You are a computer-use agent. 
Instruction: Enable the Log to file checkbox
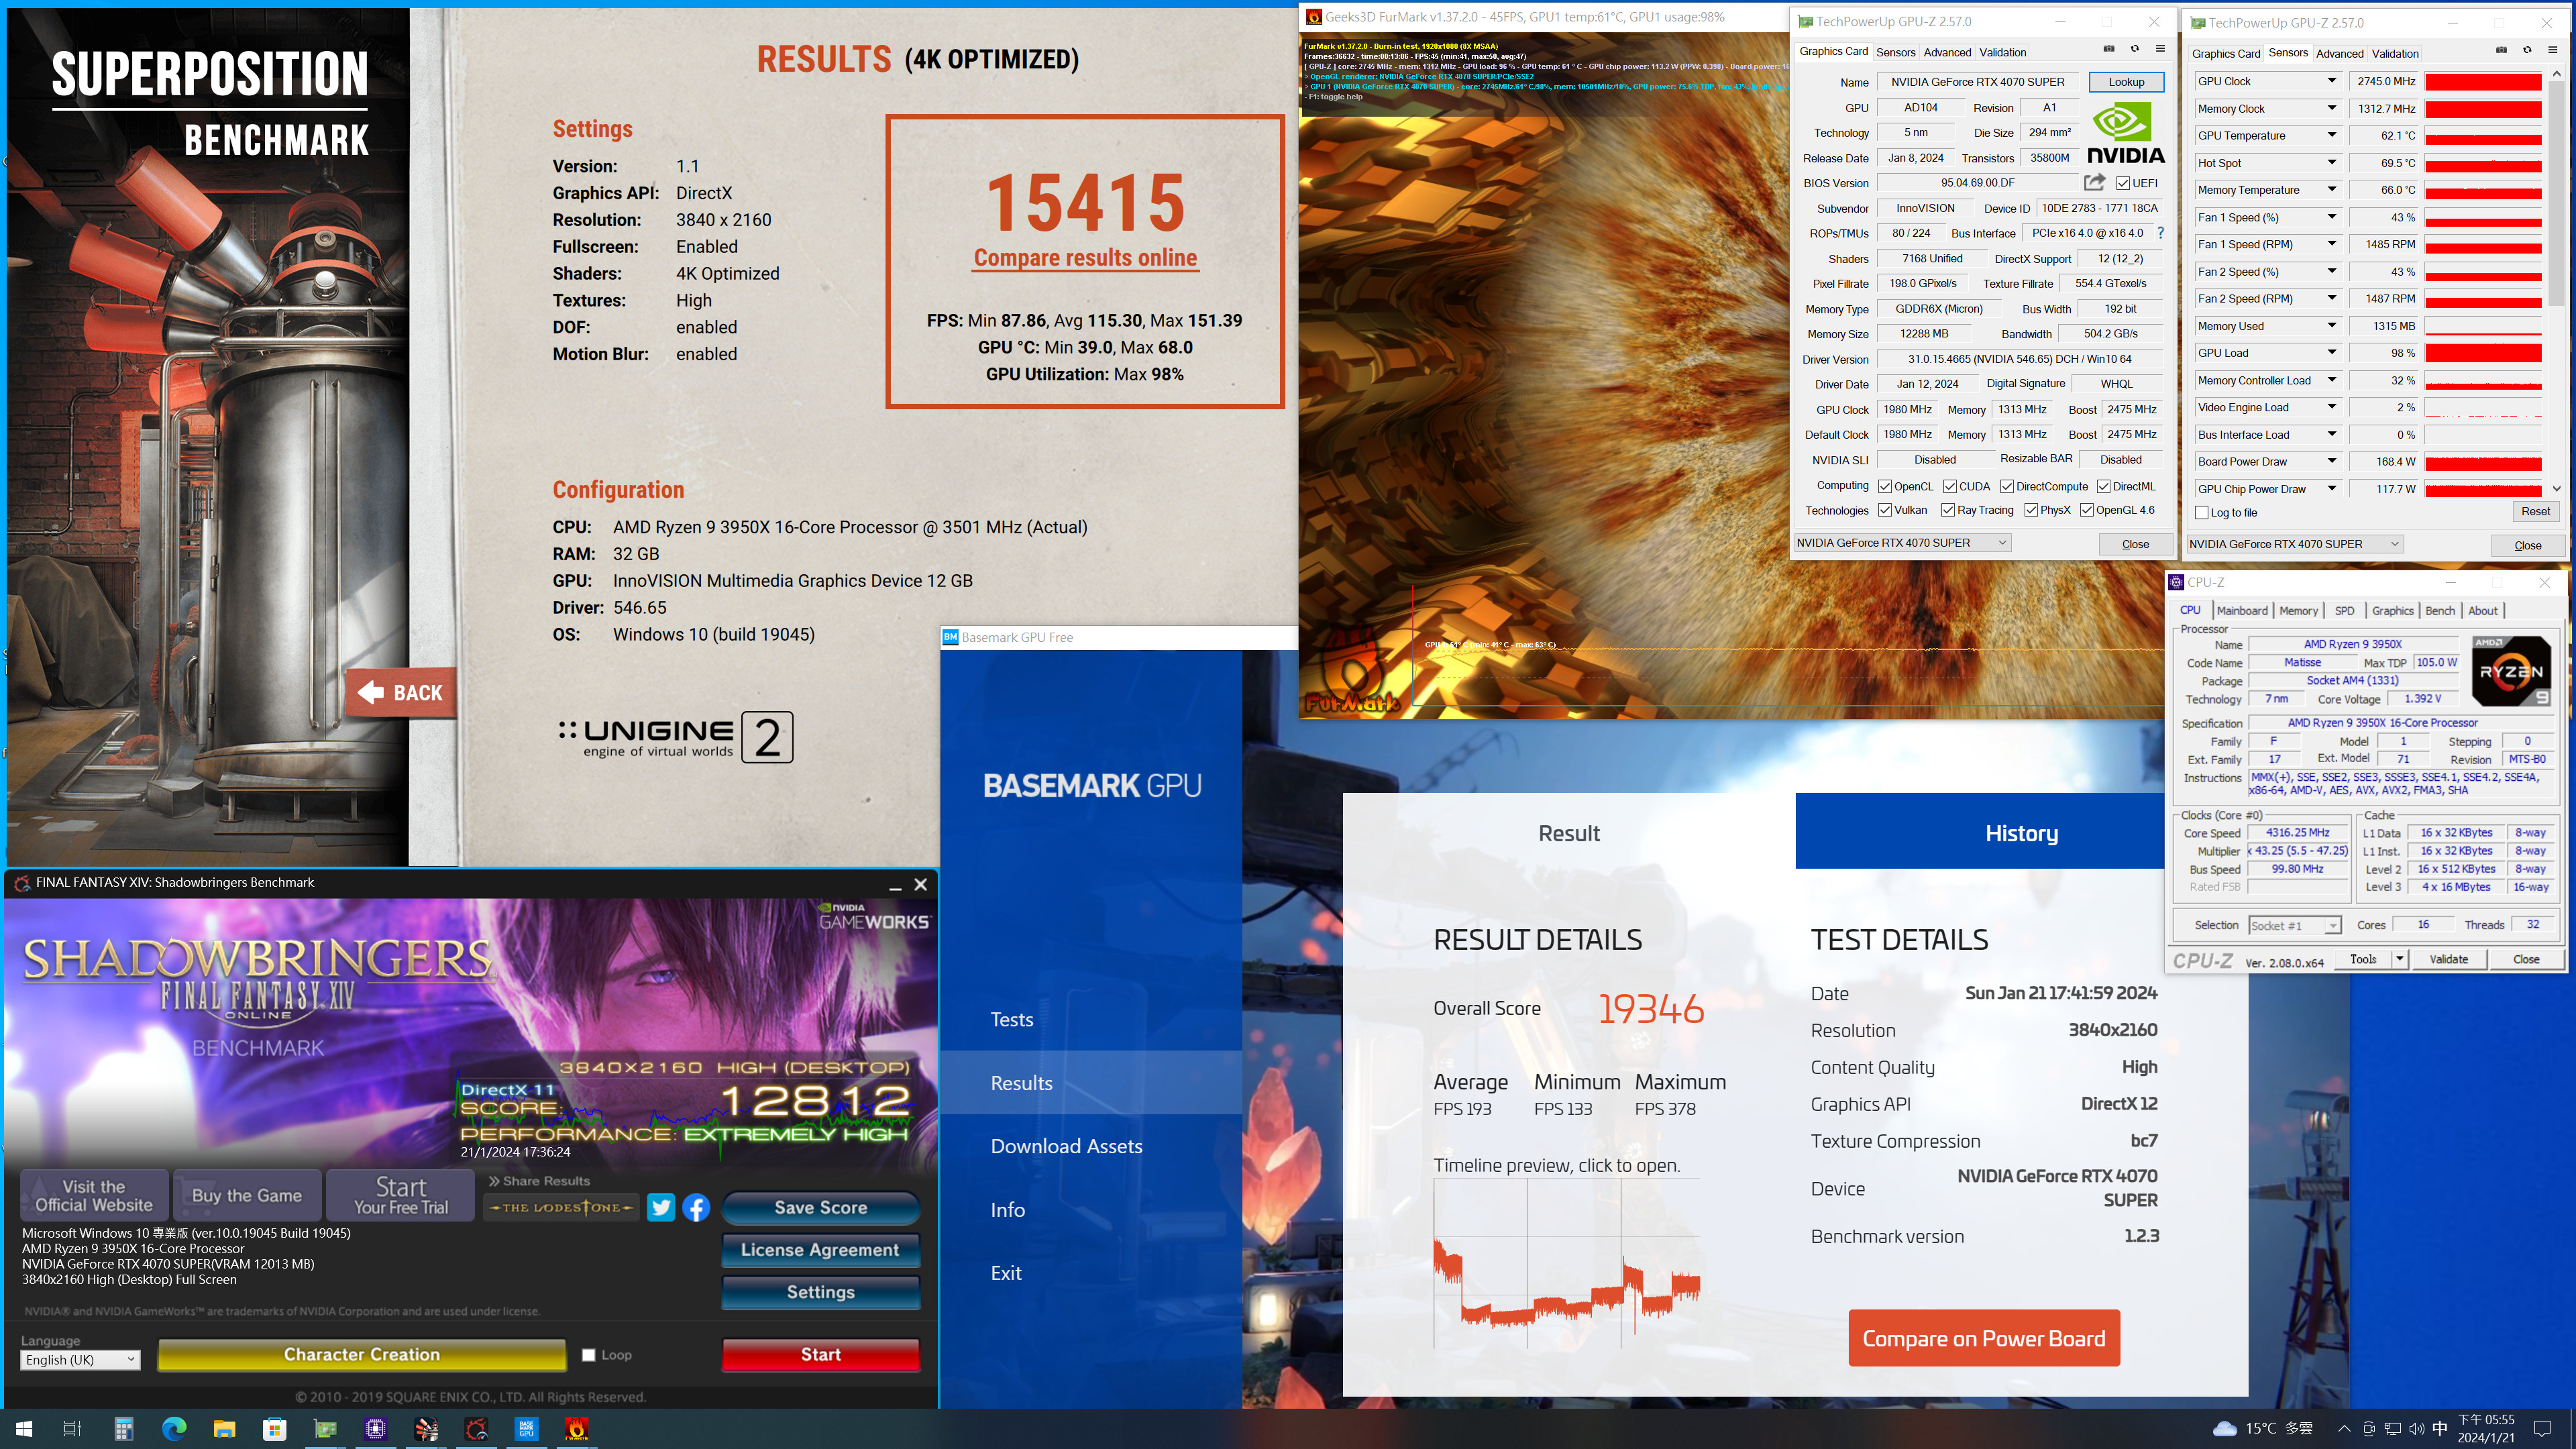coord(2202,513)
